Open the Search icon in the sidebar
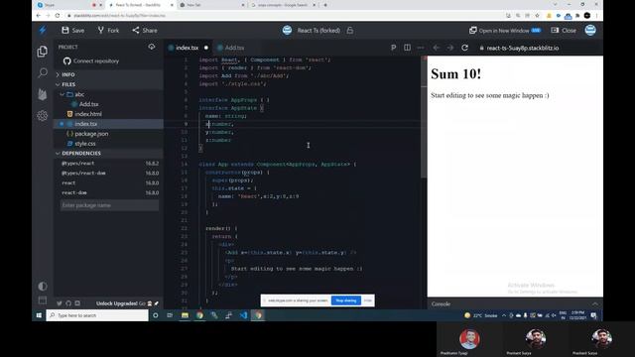 [x=42, y=72]
